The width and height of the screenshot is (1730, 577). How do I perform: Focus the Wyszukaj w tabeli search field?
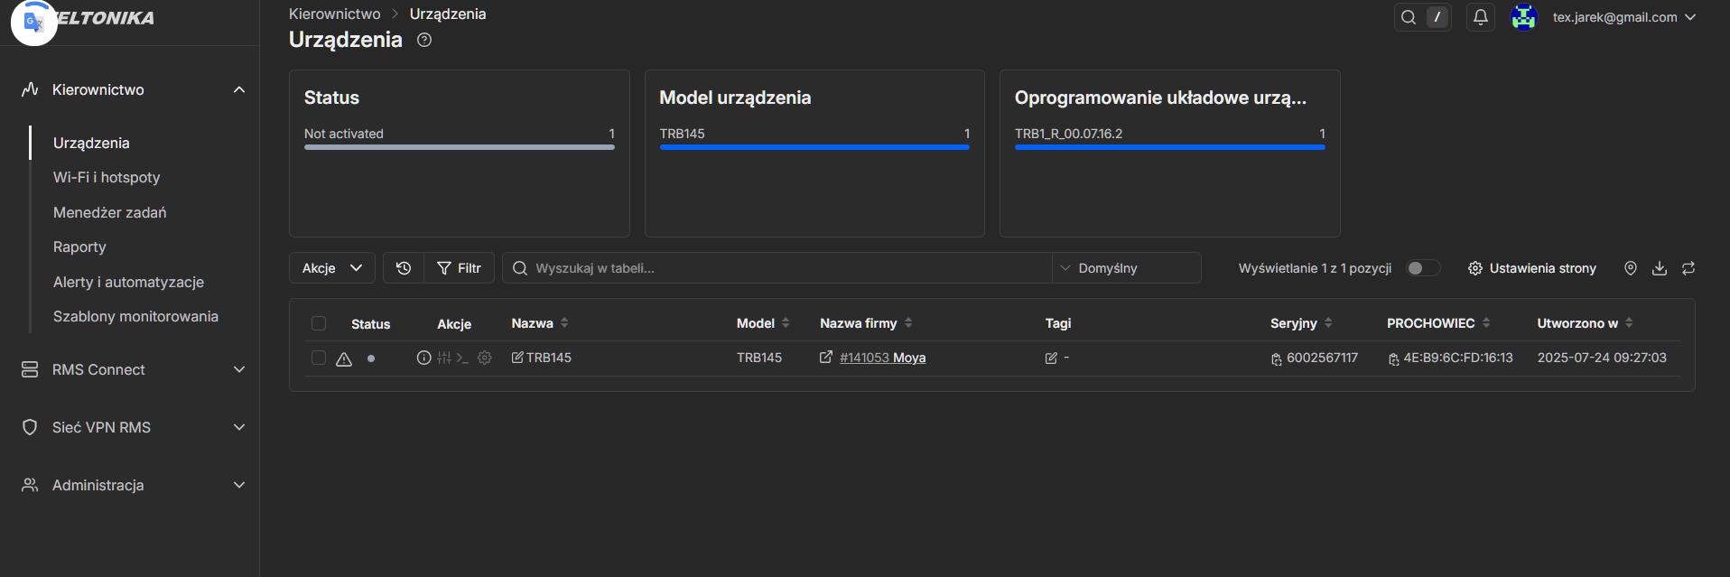[x=777, y=268]
